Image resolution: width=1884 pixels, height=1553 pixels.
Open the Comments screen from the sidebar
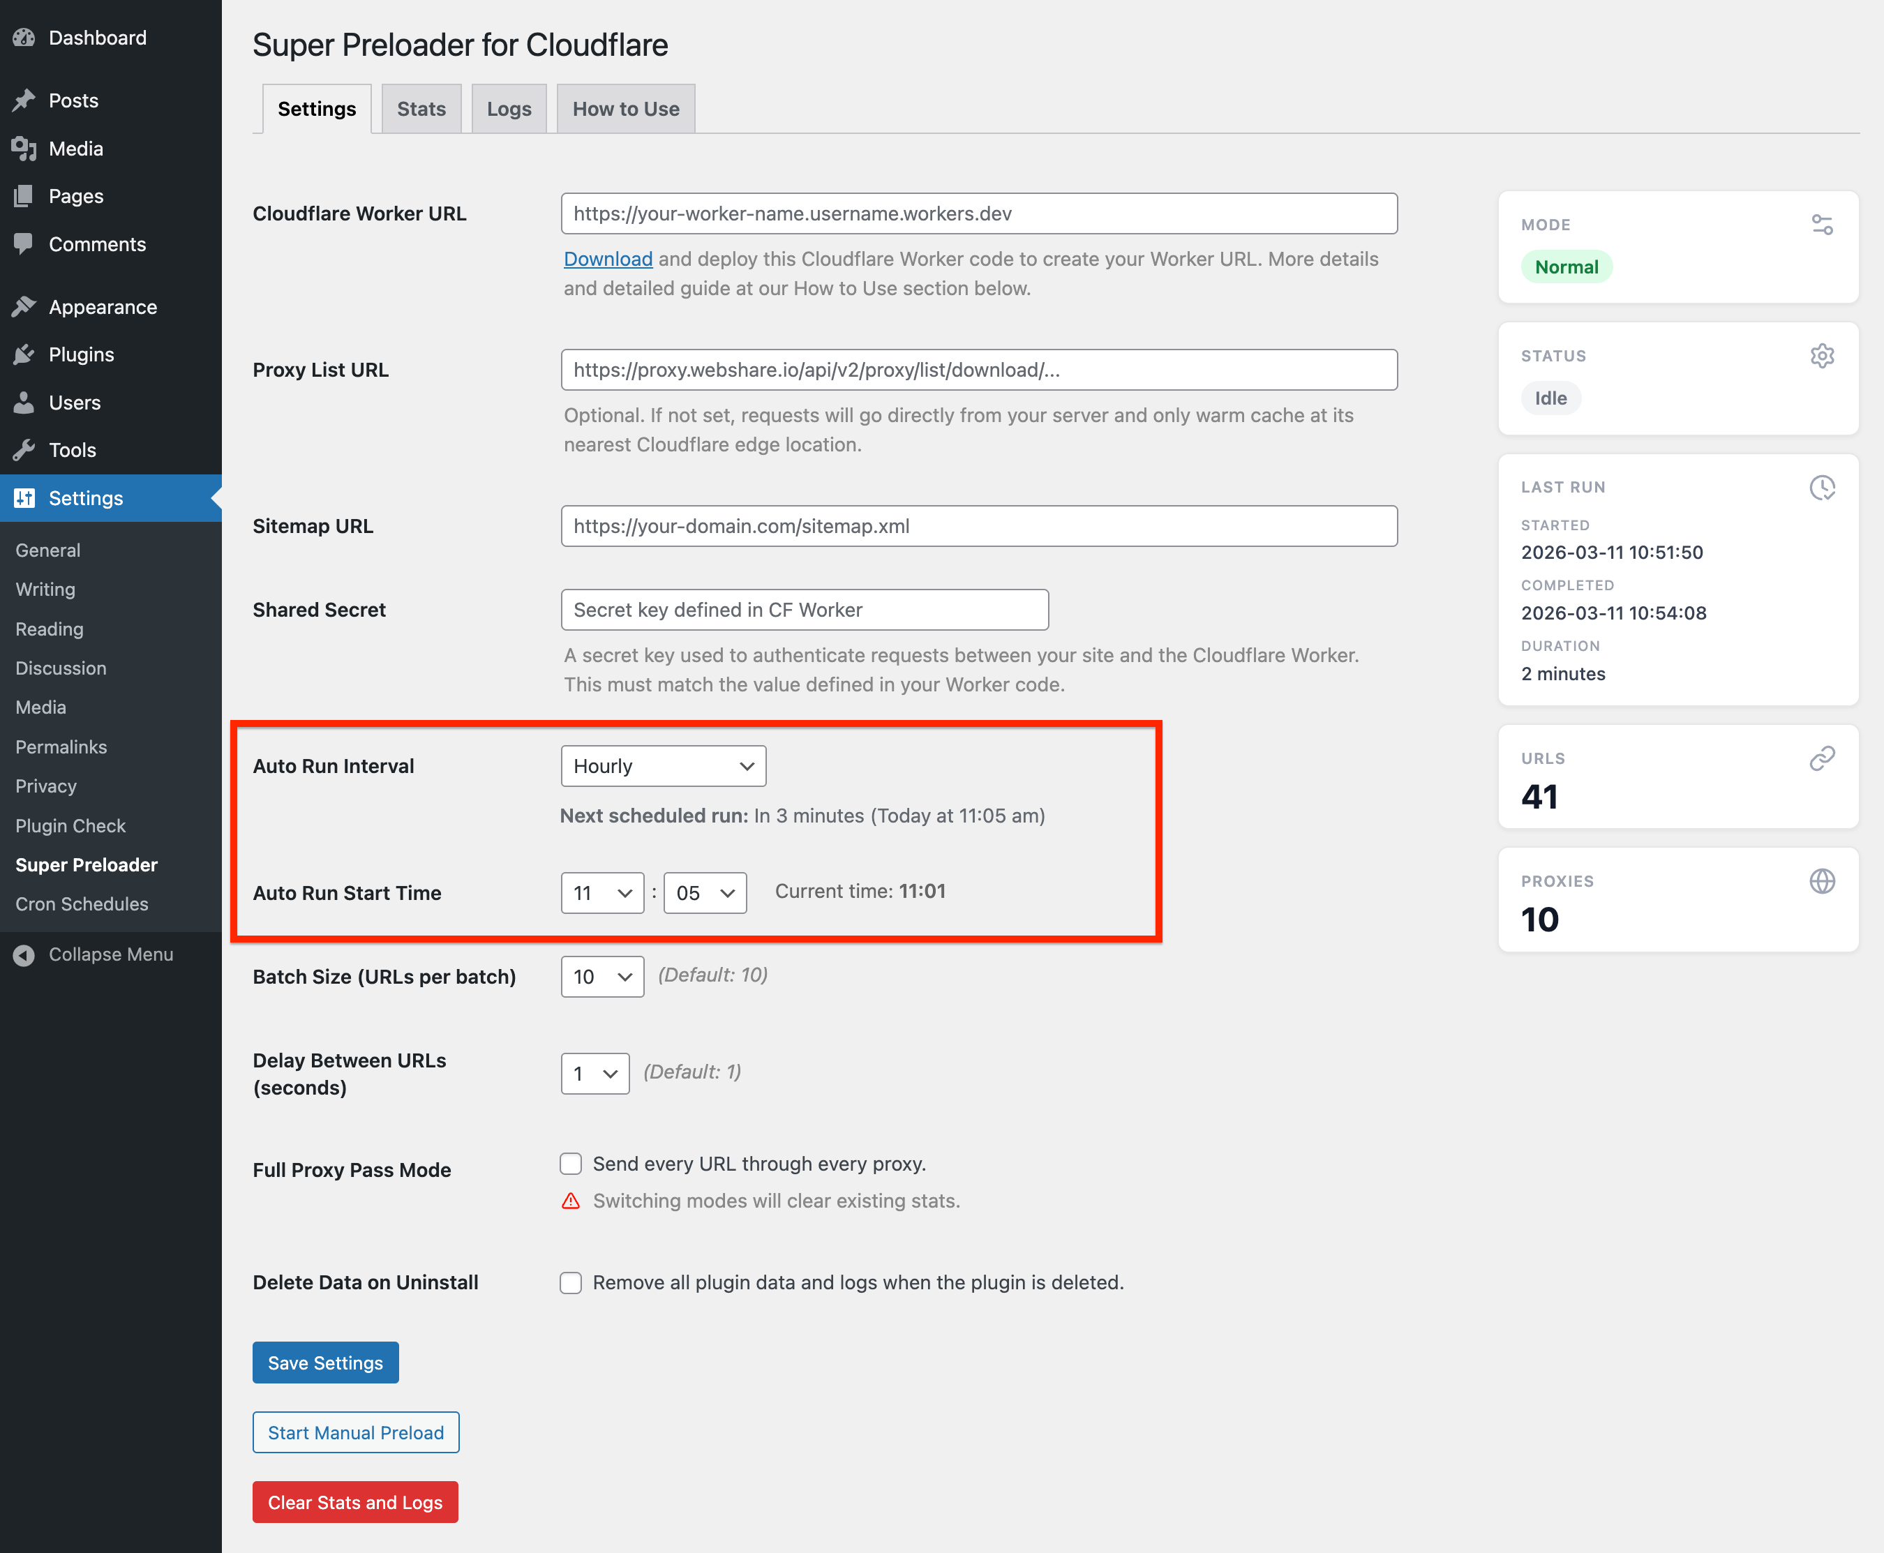[x=96, y=243]
